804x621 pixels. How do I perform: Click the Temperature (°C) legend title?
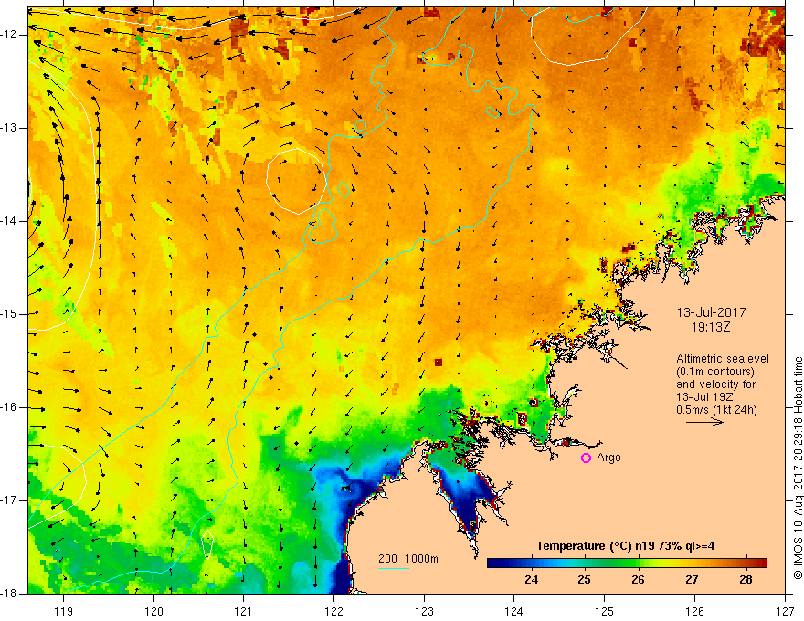[x=626, y=546]
